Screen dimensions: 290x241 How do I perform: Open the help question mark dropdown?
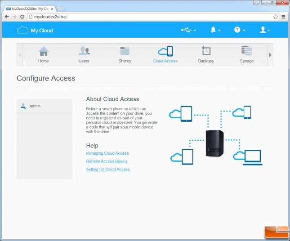[x=240, y=30]
